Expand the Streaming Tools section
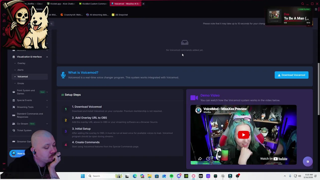The height and width of the screenshot is (180, 320). 47,107
